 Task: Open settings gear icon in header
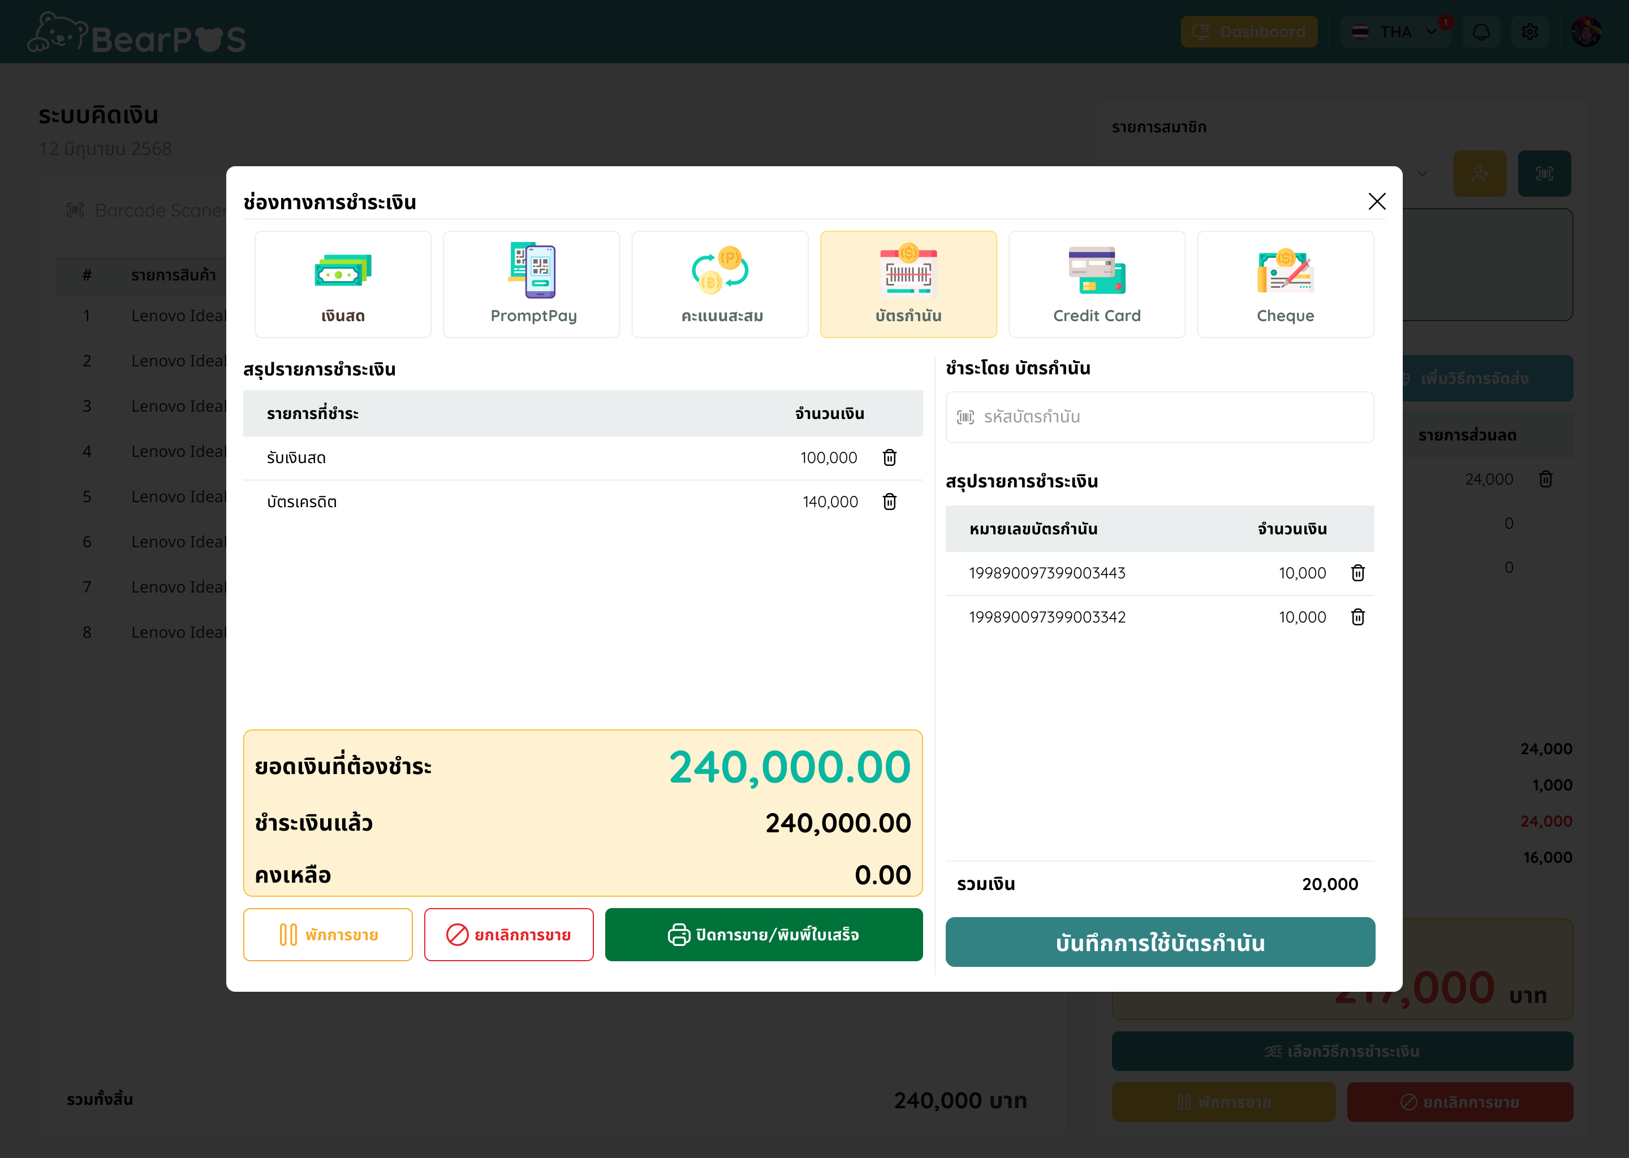[x=1529, y=32]
